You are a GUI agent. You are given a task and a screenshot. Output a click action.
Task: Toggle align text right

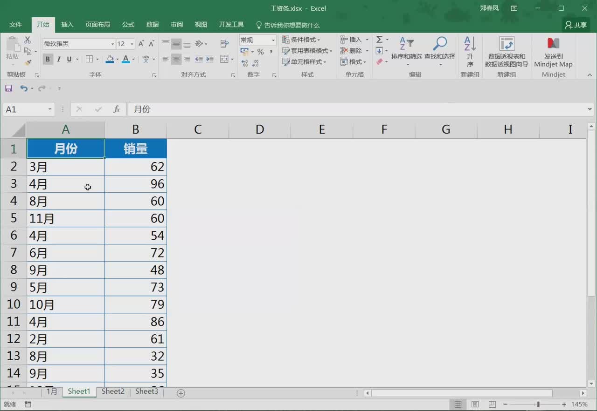click(187, 59)
